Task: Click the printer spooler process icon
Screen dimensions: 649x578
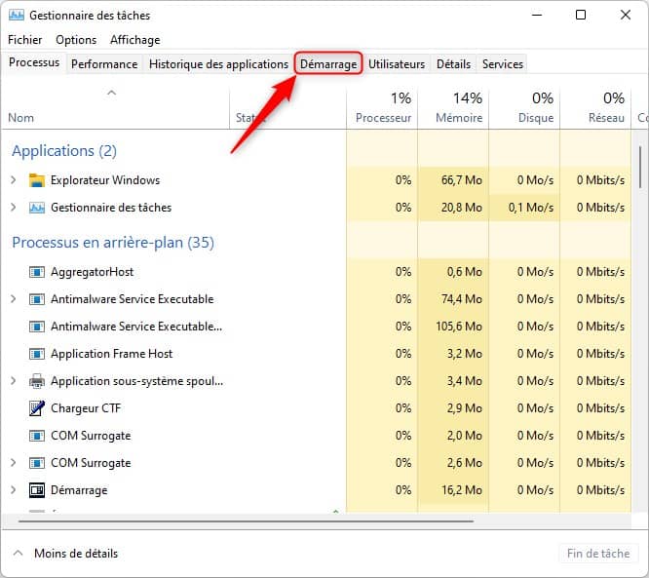Action: 37,381
